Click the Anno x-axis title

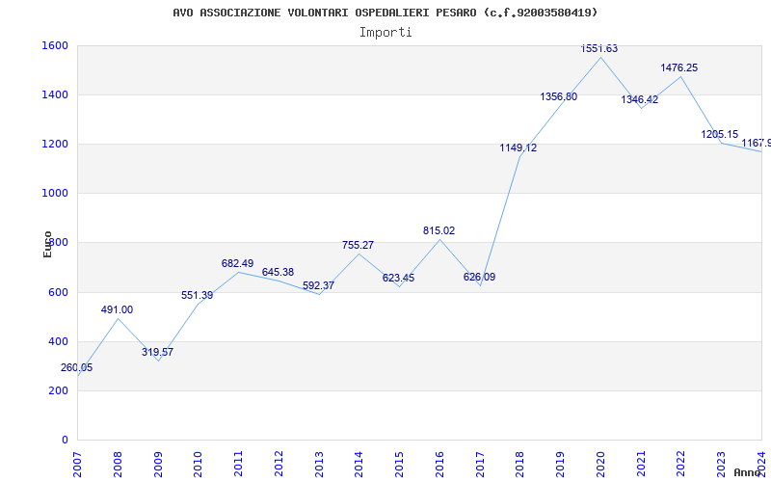click(748, 472)
